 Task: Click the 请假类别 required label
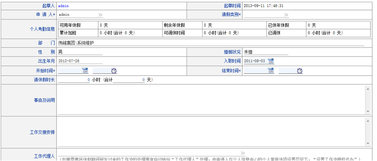[231, 15]
